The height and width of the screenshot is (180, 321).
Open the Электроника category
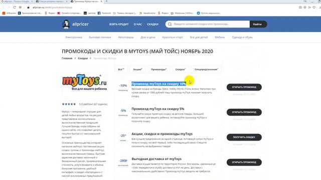click(74, 37)
